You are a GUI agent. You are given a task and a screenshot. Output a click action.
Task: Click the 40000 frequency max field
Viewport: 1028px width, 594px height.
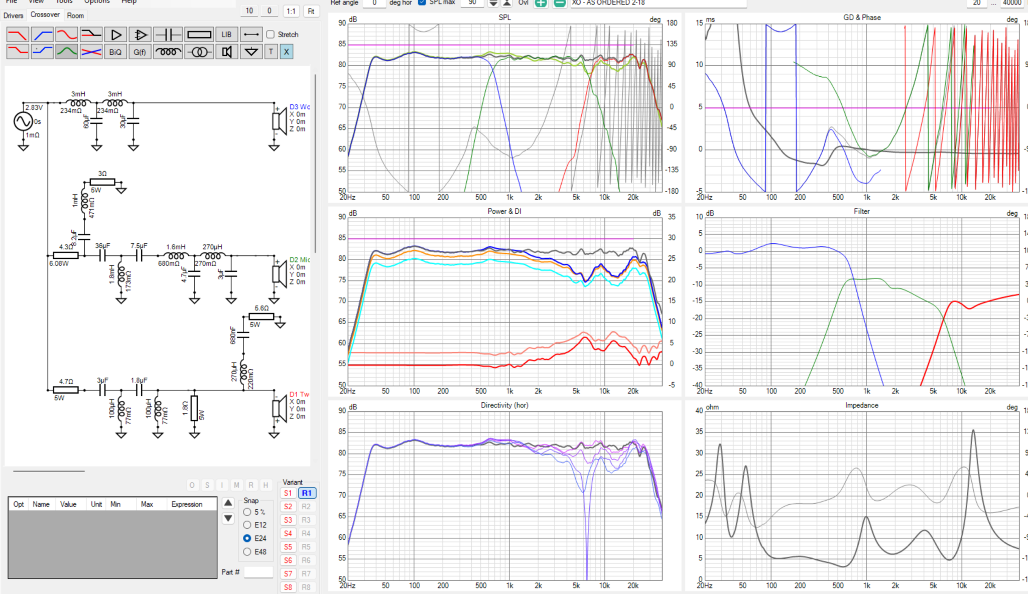click(x=1012, y=3)
